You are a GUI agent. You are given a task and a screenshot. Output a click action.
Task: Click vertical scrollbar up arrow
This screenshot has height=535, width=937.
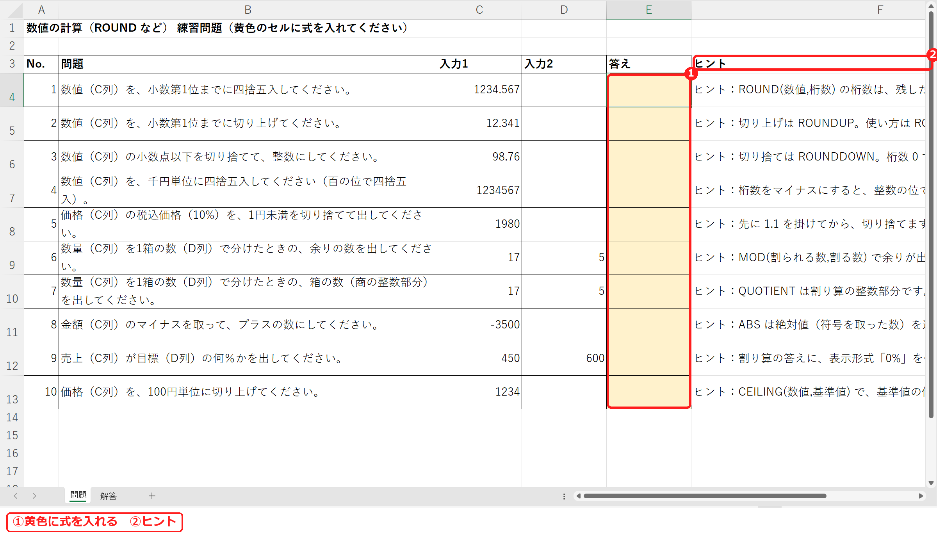tap(931, 5)
